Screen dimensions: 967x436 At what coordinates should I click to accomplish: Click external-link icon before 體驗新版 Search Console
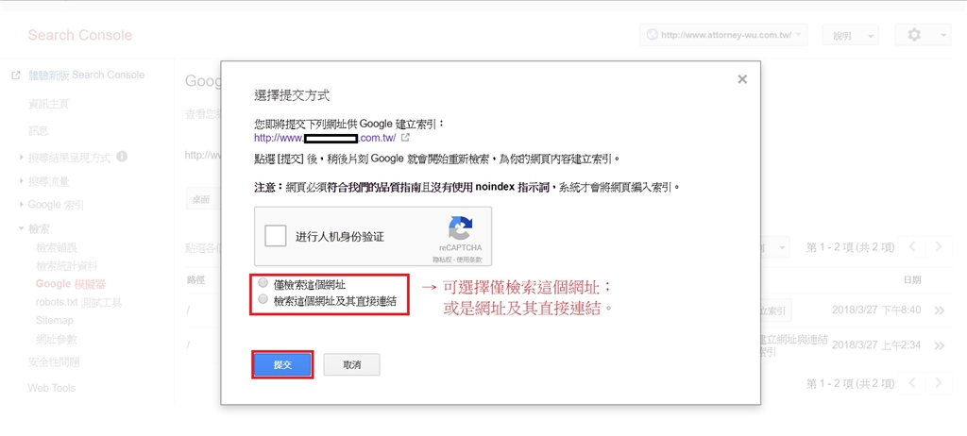(16, 75)
